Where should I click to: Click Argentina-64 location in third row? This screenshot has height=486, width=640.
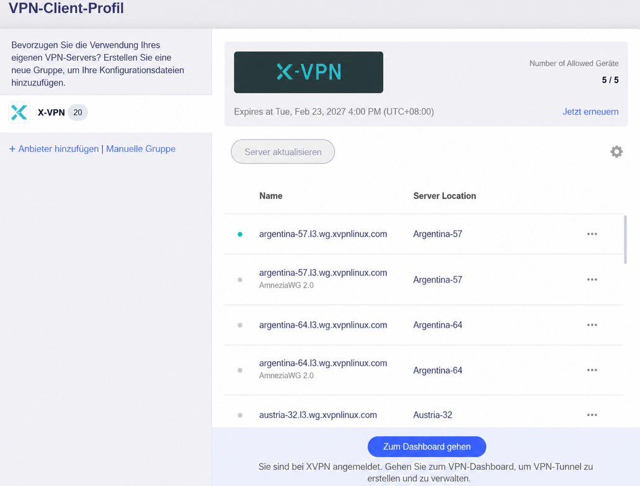click(438, 325)
